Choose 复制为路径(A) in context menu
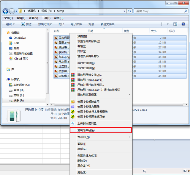The image size is (190, 175). (x=101, y=130)
